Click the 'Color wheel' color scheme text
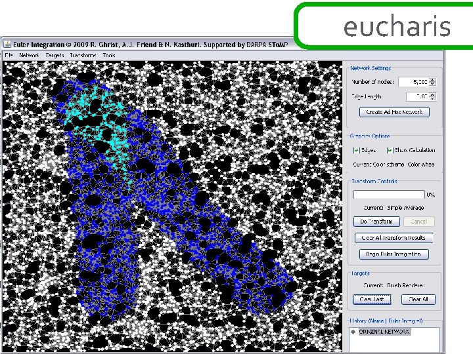The image size is (473, 354). click(x=421, y=165)
